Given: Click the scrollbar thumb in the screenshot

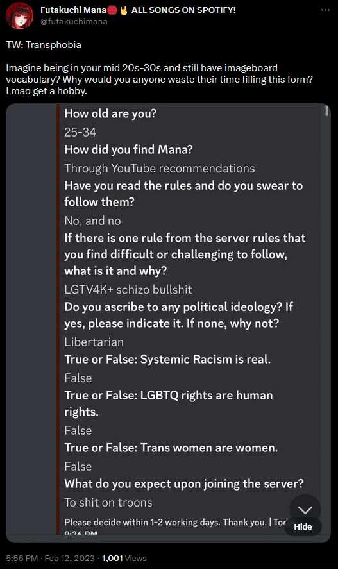Looking at the screenshot, I should pos(326,111).
